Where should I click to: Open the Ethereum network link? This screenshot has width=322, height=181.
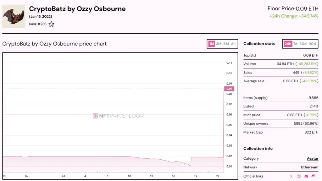[310, 167]
